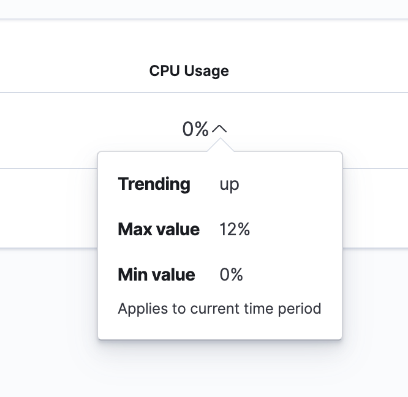Click the Trending label in the popover

coord(154,184)
